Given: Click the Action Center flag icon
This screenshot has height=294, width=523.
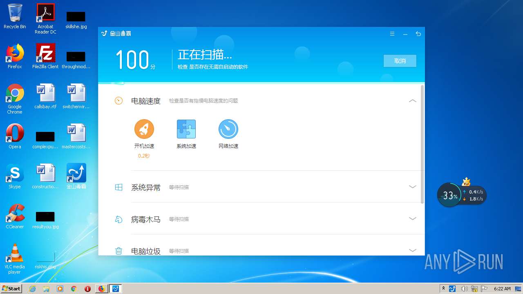Looking at the screenshot, I should point(484,289).
